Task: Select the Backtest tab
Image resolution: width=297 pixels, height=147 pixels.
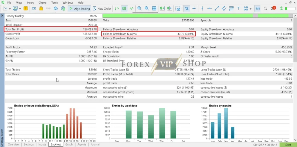Action: pyautogui.click(x=56, y=145)
